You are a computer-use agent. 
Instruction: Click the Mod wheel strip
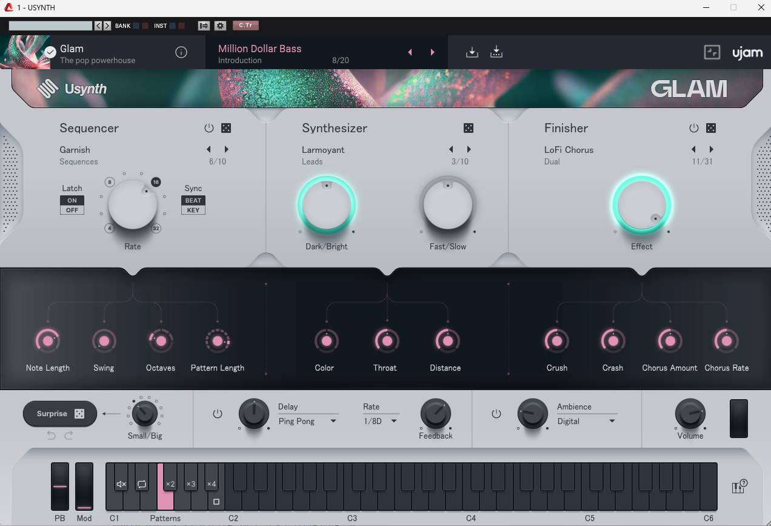[84, 487]
